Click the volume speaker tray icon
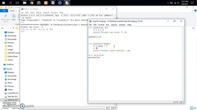Viewport: 197px width, 110px height. pyautogui.click(x=178, y=3)
